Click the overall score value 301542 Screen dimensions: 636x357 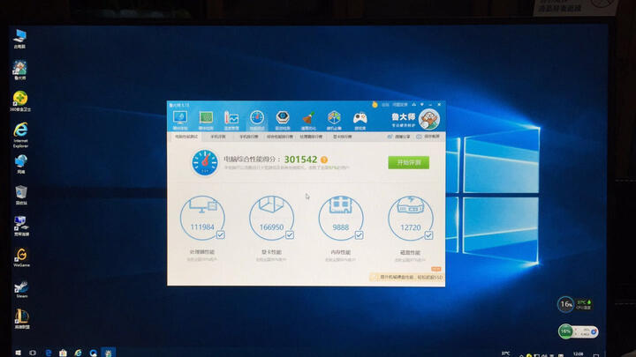[x=300, y=160]
